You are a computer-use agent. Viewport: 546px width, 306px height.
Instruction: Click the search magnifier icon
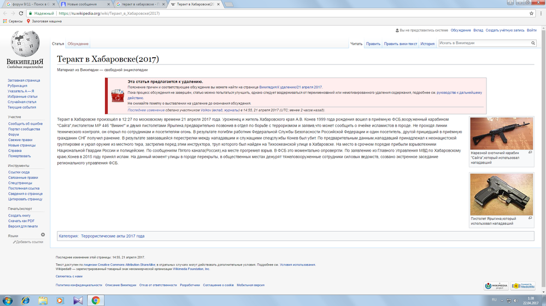[x=533, y=43]
